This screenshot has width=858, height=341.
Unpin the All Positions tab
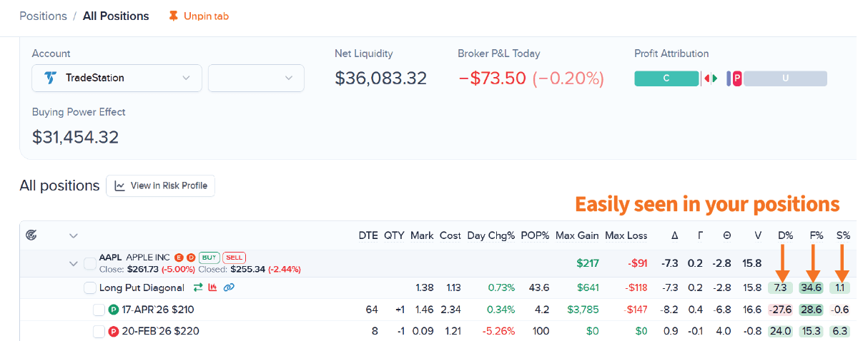click(199, 16)
